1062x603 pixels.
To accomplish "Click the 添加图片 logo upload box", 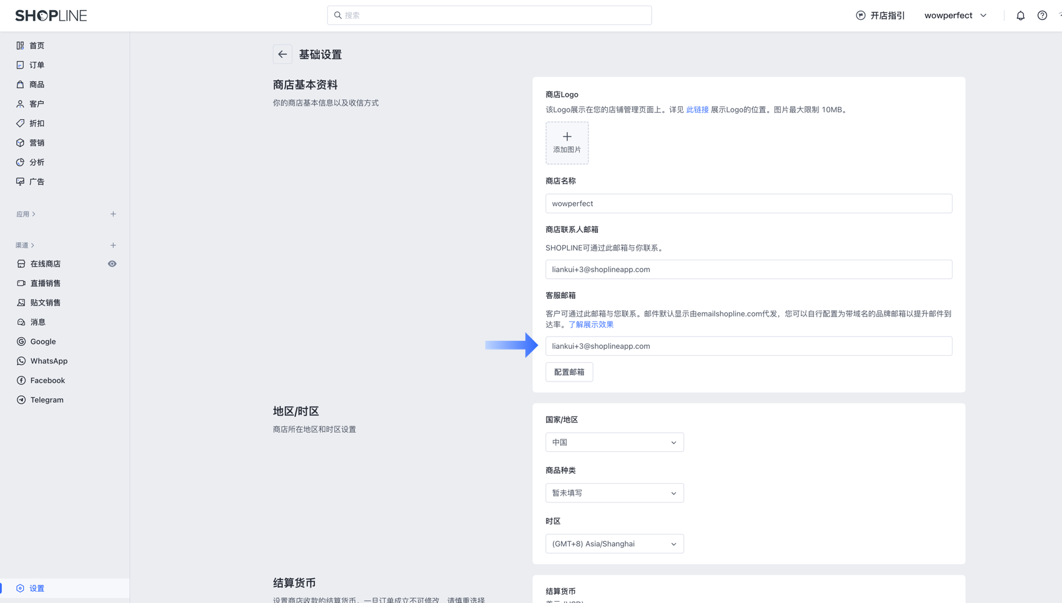I will pyautogui.click(x=567, y=143).
